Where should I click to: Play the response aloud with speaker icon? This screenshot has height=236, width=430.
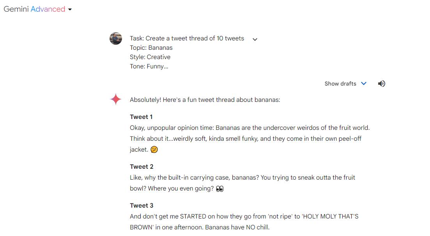click(x=382, y=84)
